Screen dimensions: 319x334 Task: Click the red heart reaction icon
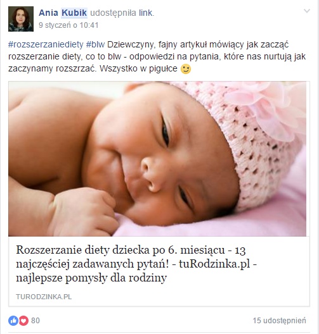[23, 320]
